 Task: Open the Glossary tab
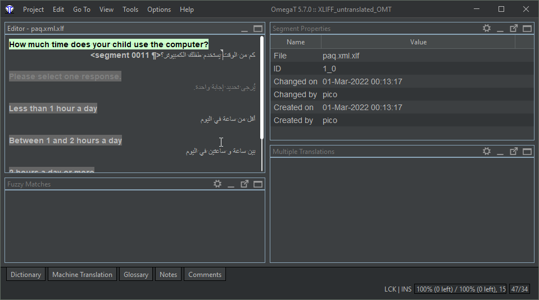136,275
